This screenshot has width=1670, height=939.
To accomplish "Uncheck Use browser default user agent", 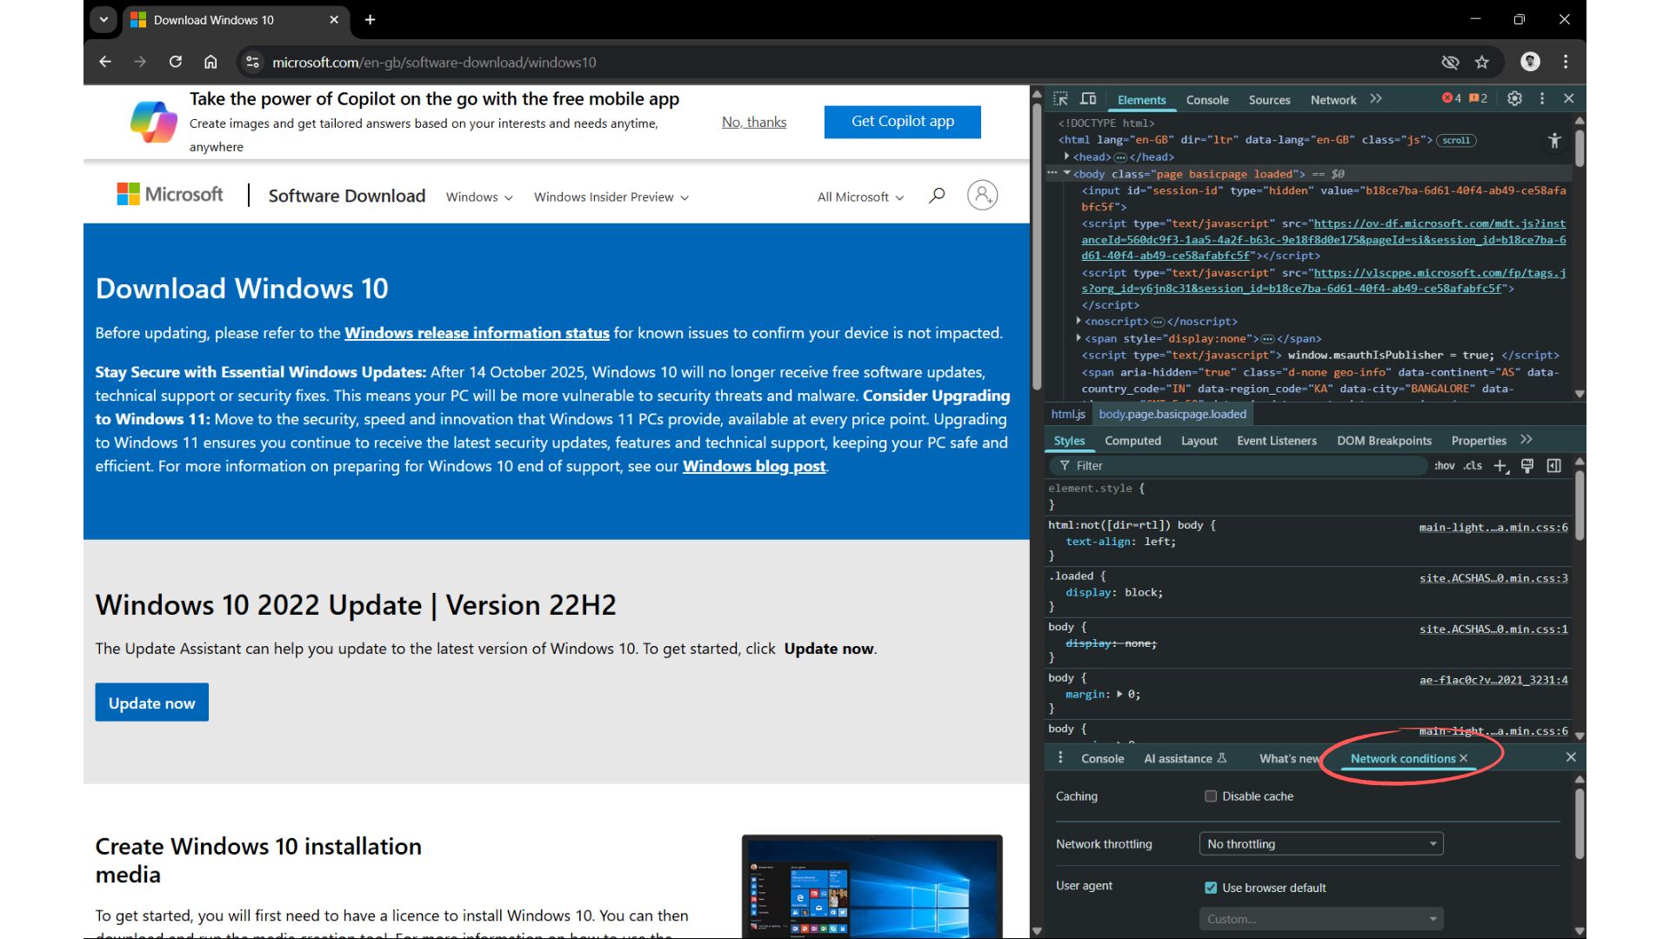I will coord(1210,888).
